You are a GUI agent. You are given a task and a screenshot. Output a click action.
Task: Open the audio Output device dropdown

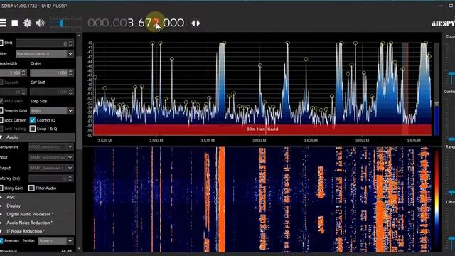coord(51,168)
